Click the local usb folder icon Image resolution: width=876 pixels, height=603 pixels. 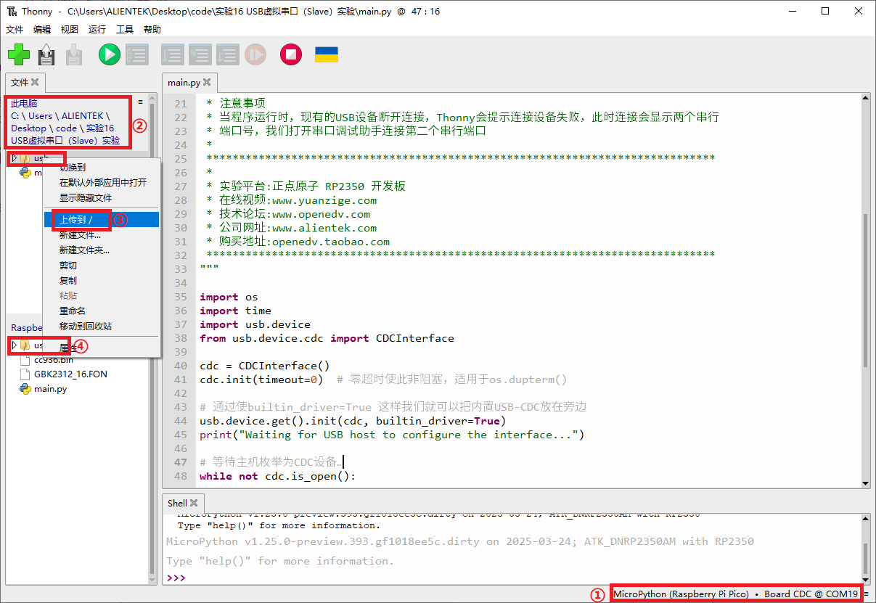[25, 157]
